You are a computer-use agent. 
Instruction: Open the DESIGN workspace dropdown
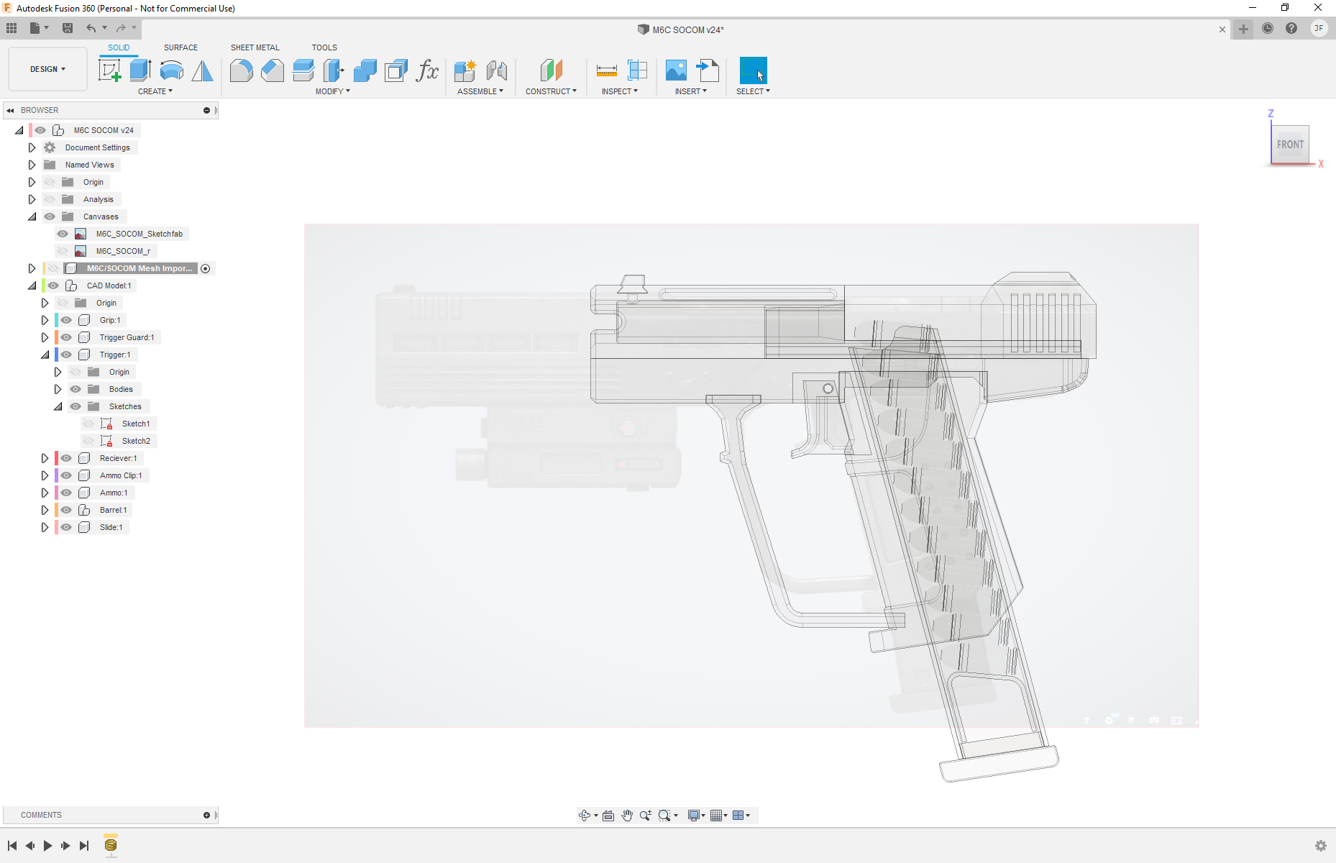[47, 69]
